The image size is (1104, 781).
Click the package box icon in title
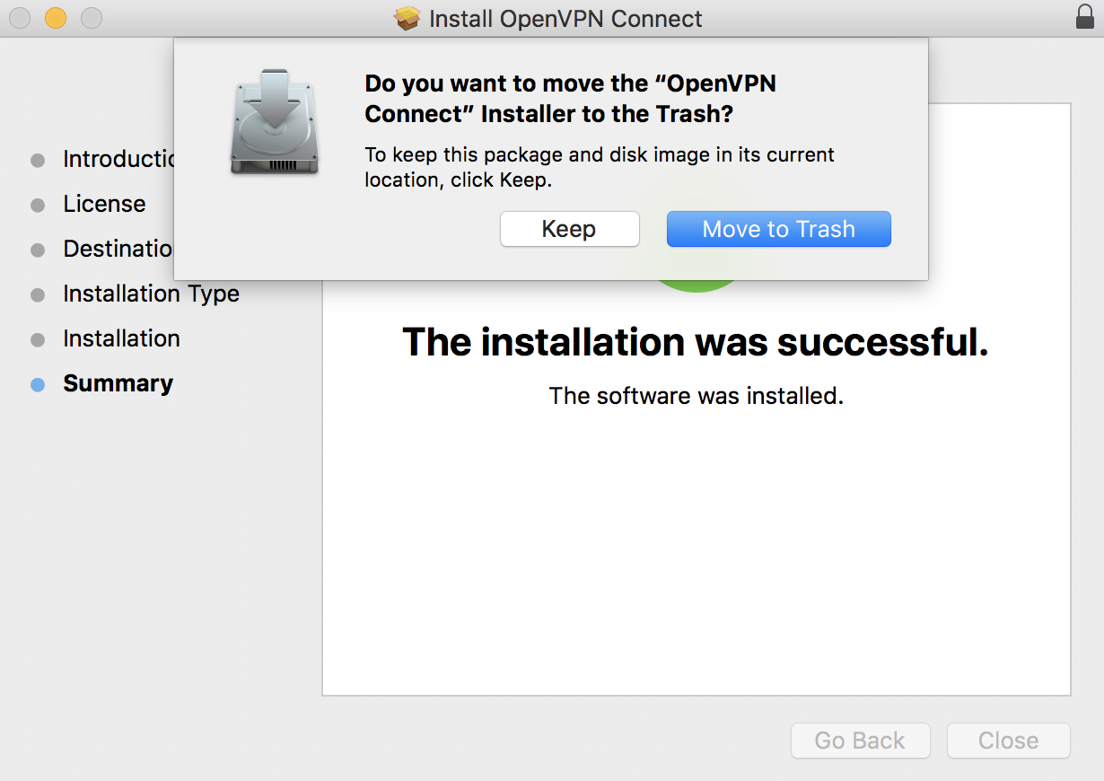407,18
